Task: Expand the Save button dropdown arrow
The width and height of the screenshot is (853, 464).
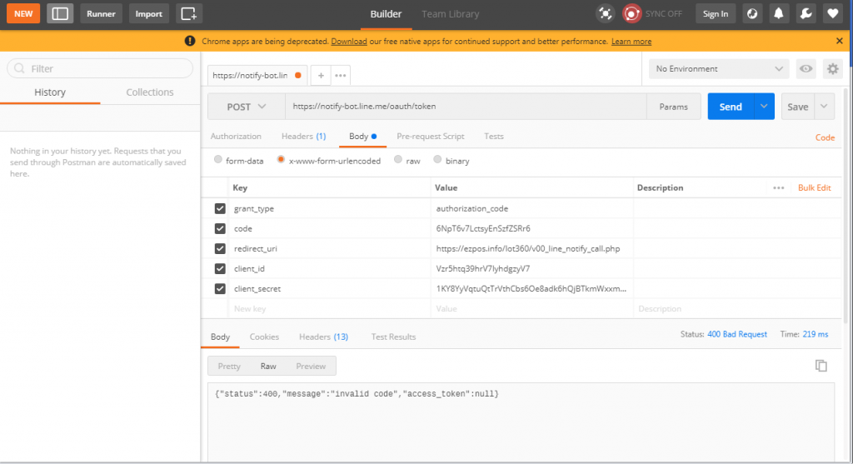Action: 824,107
